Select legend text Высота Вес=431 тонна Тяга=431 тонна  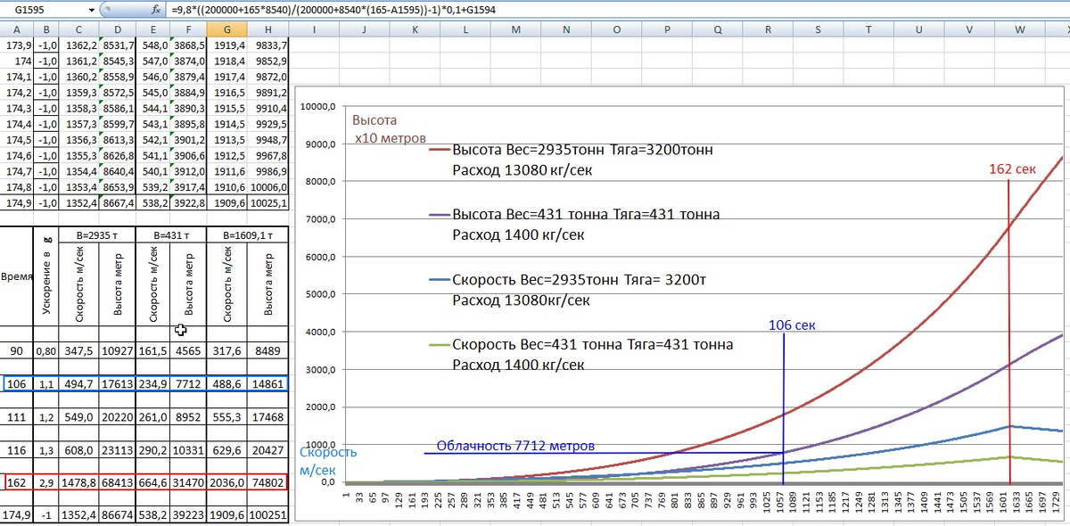pos(586,215)
